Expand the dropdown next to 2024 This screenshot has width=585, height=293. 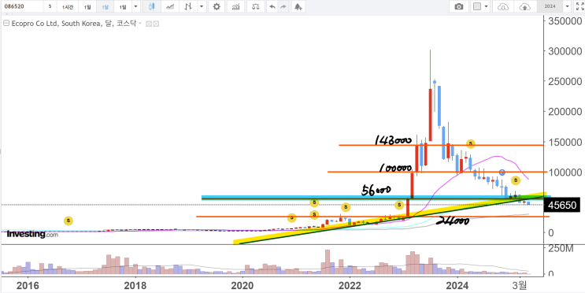point(568,6)
